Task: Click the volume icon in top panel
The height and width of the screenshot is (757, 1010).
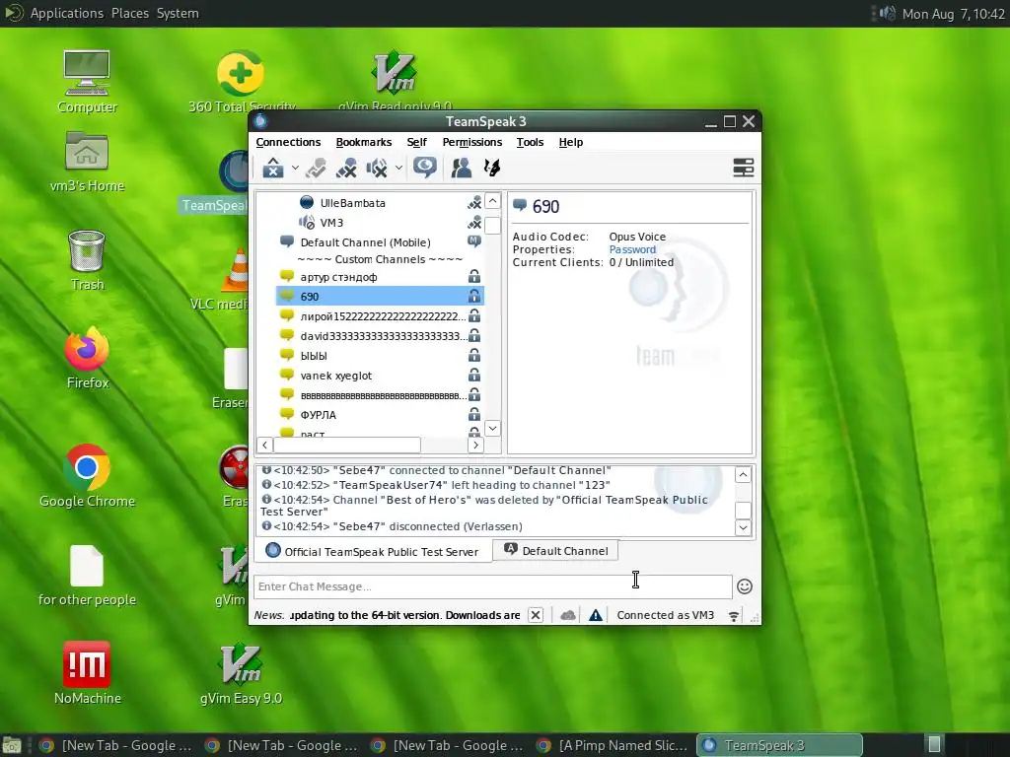Action: pos(888,13)
